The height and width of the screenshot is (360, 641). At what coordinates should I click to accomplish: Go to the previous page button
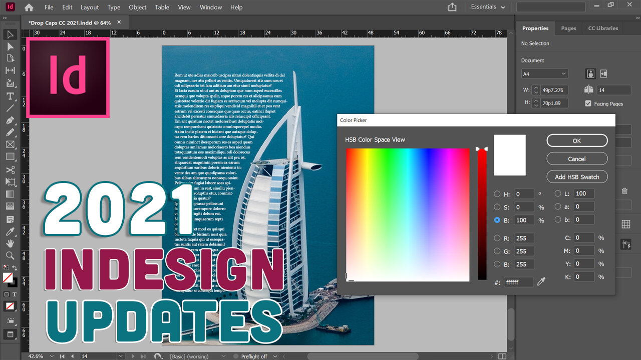(72, 356)
